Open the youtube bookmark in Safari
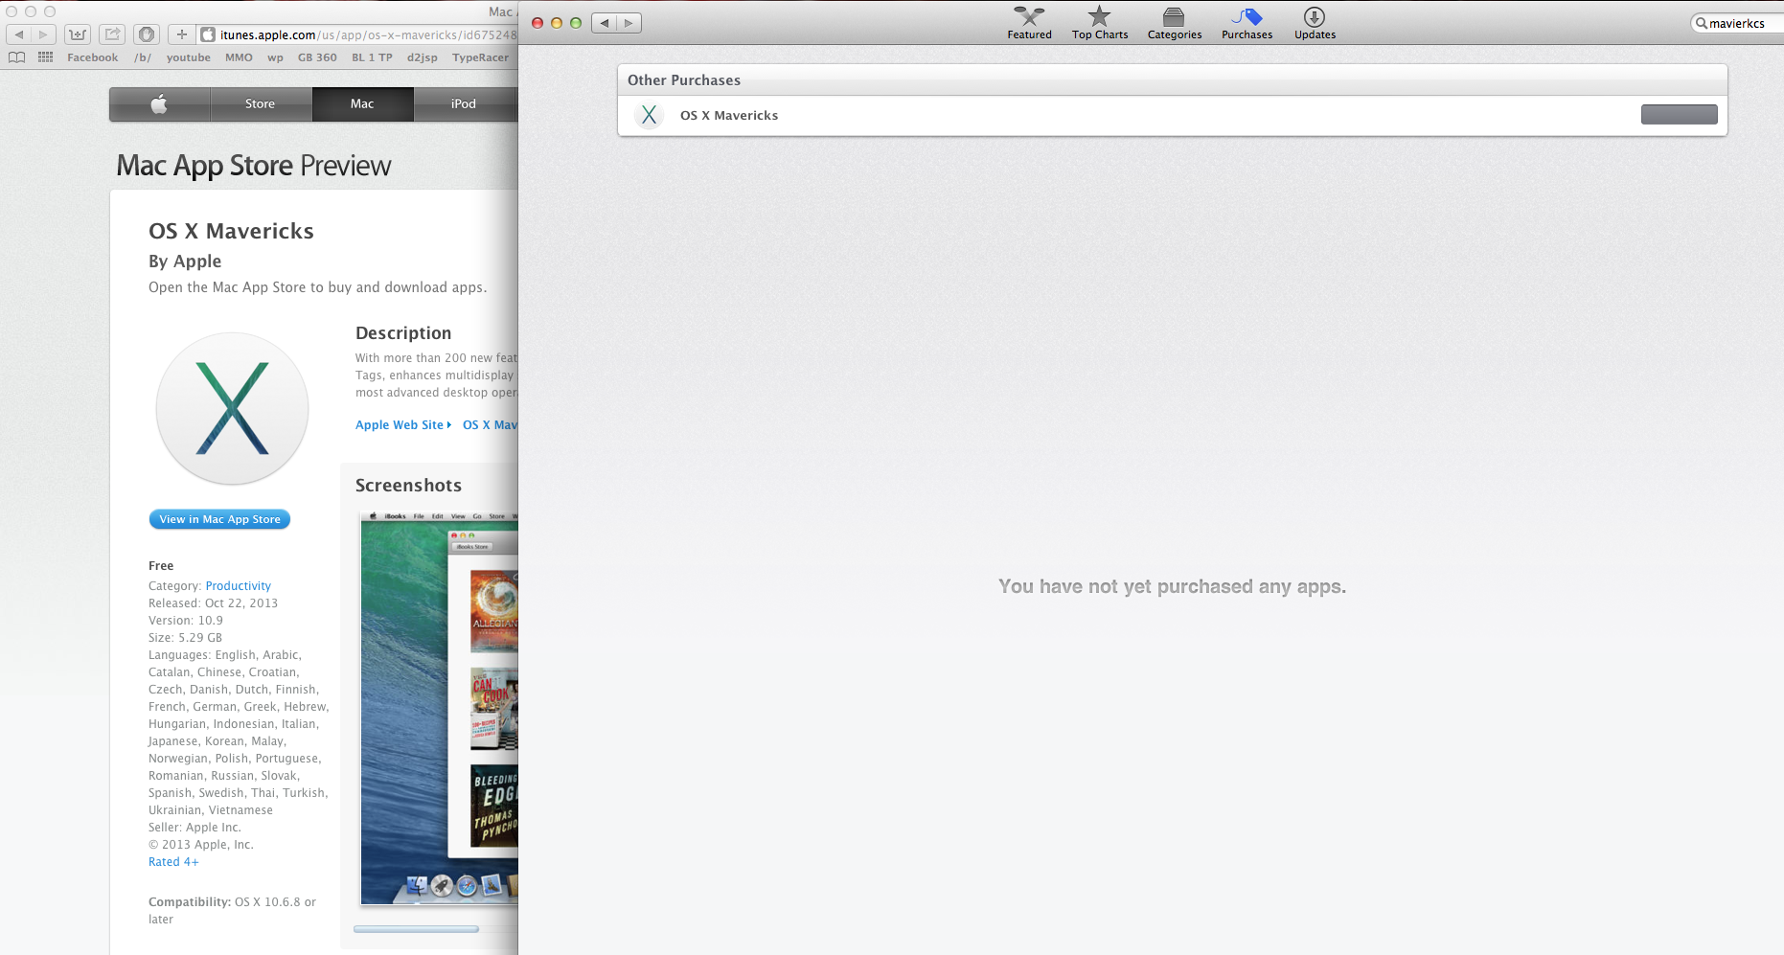The width and height of the screenshot is (1784, 955). click(x=189, y=57)
